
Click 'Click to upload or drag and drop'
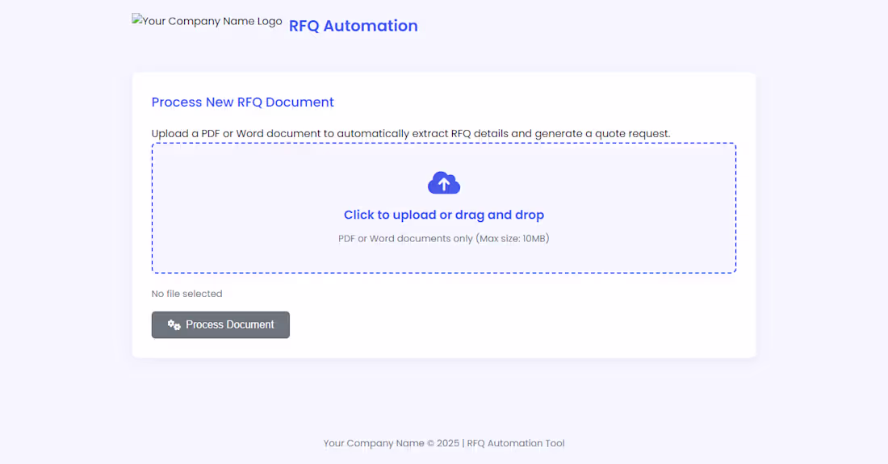(x=444, y=215)
